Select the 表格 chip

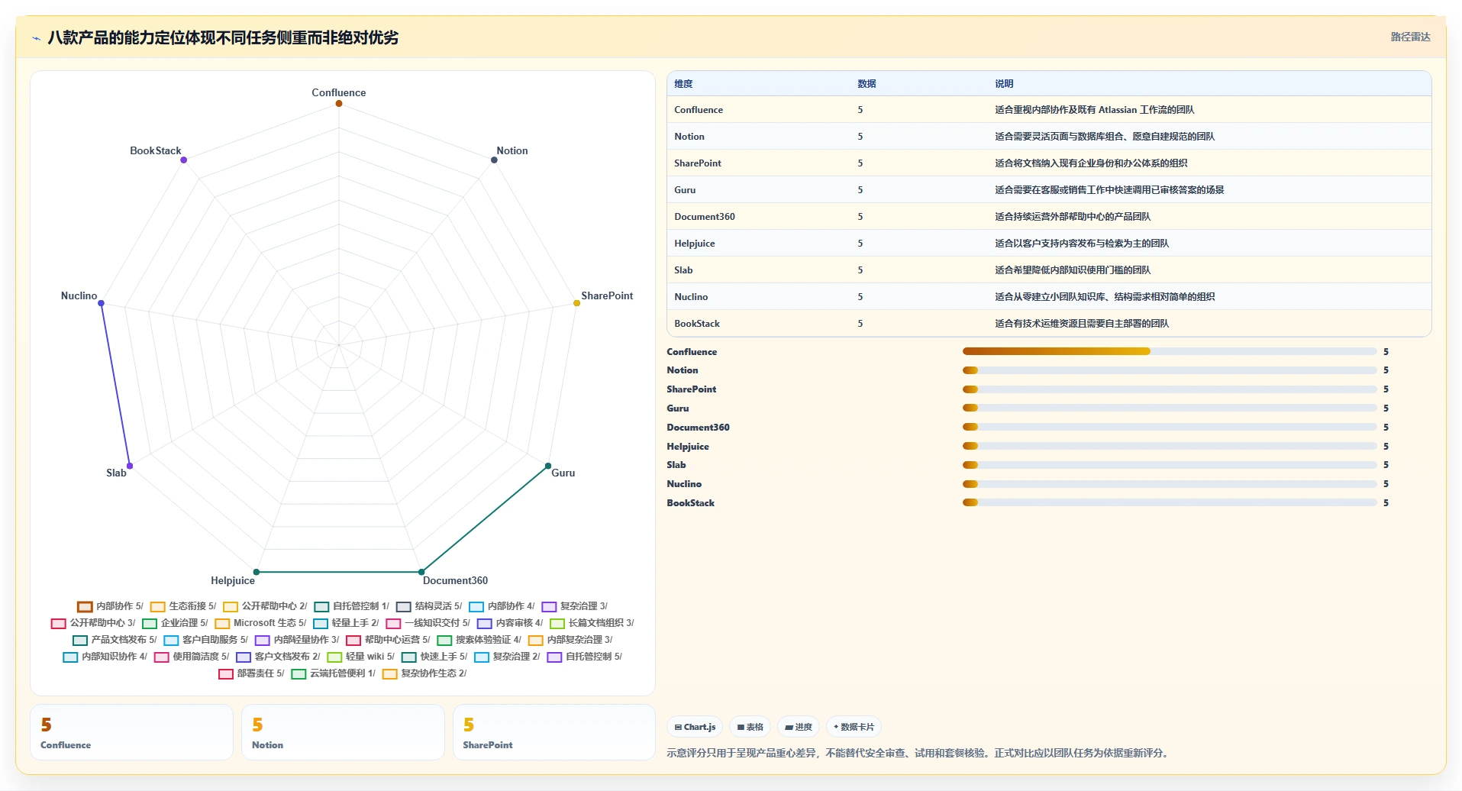tap(750, 727)
